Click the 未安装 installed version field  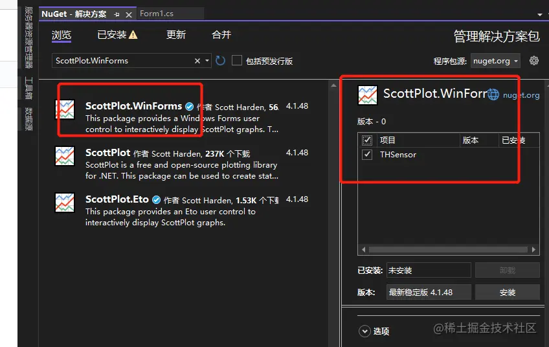429,271
